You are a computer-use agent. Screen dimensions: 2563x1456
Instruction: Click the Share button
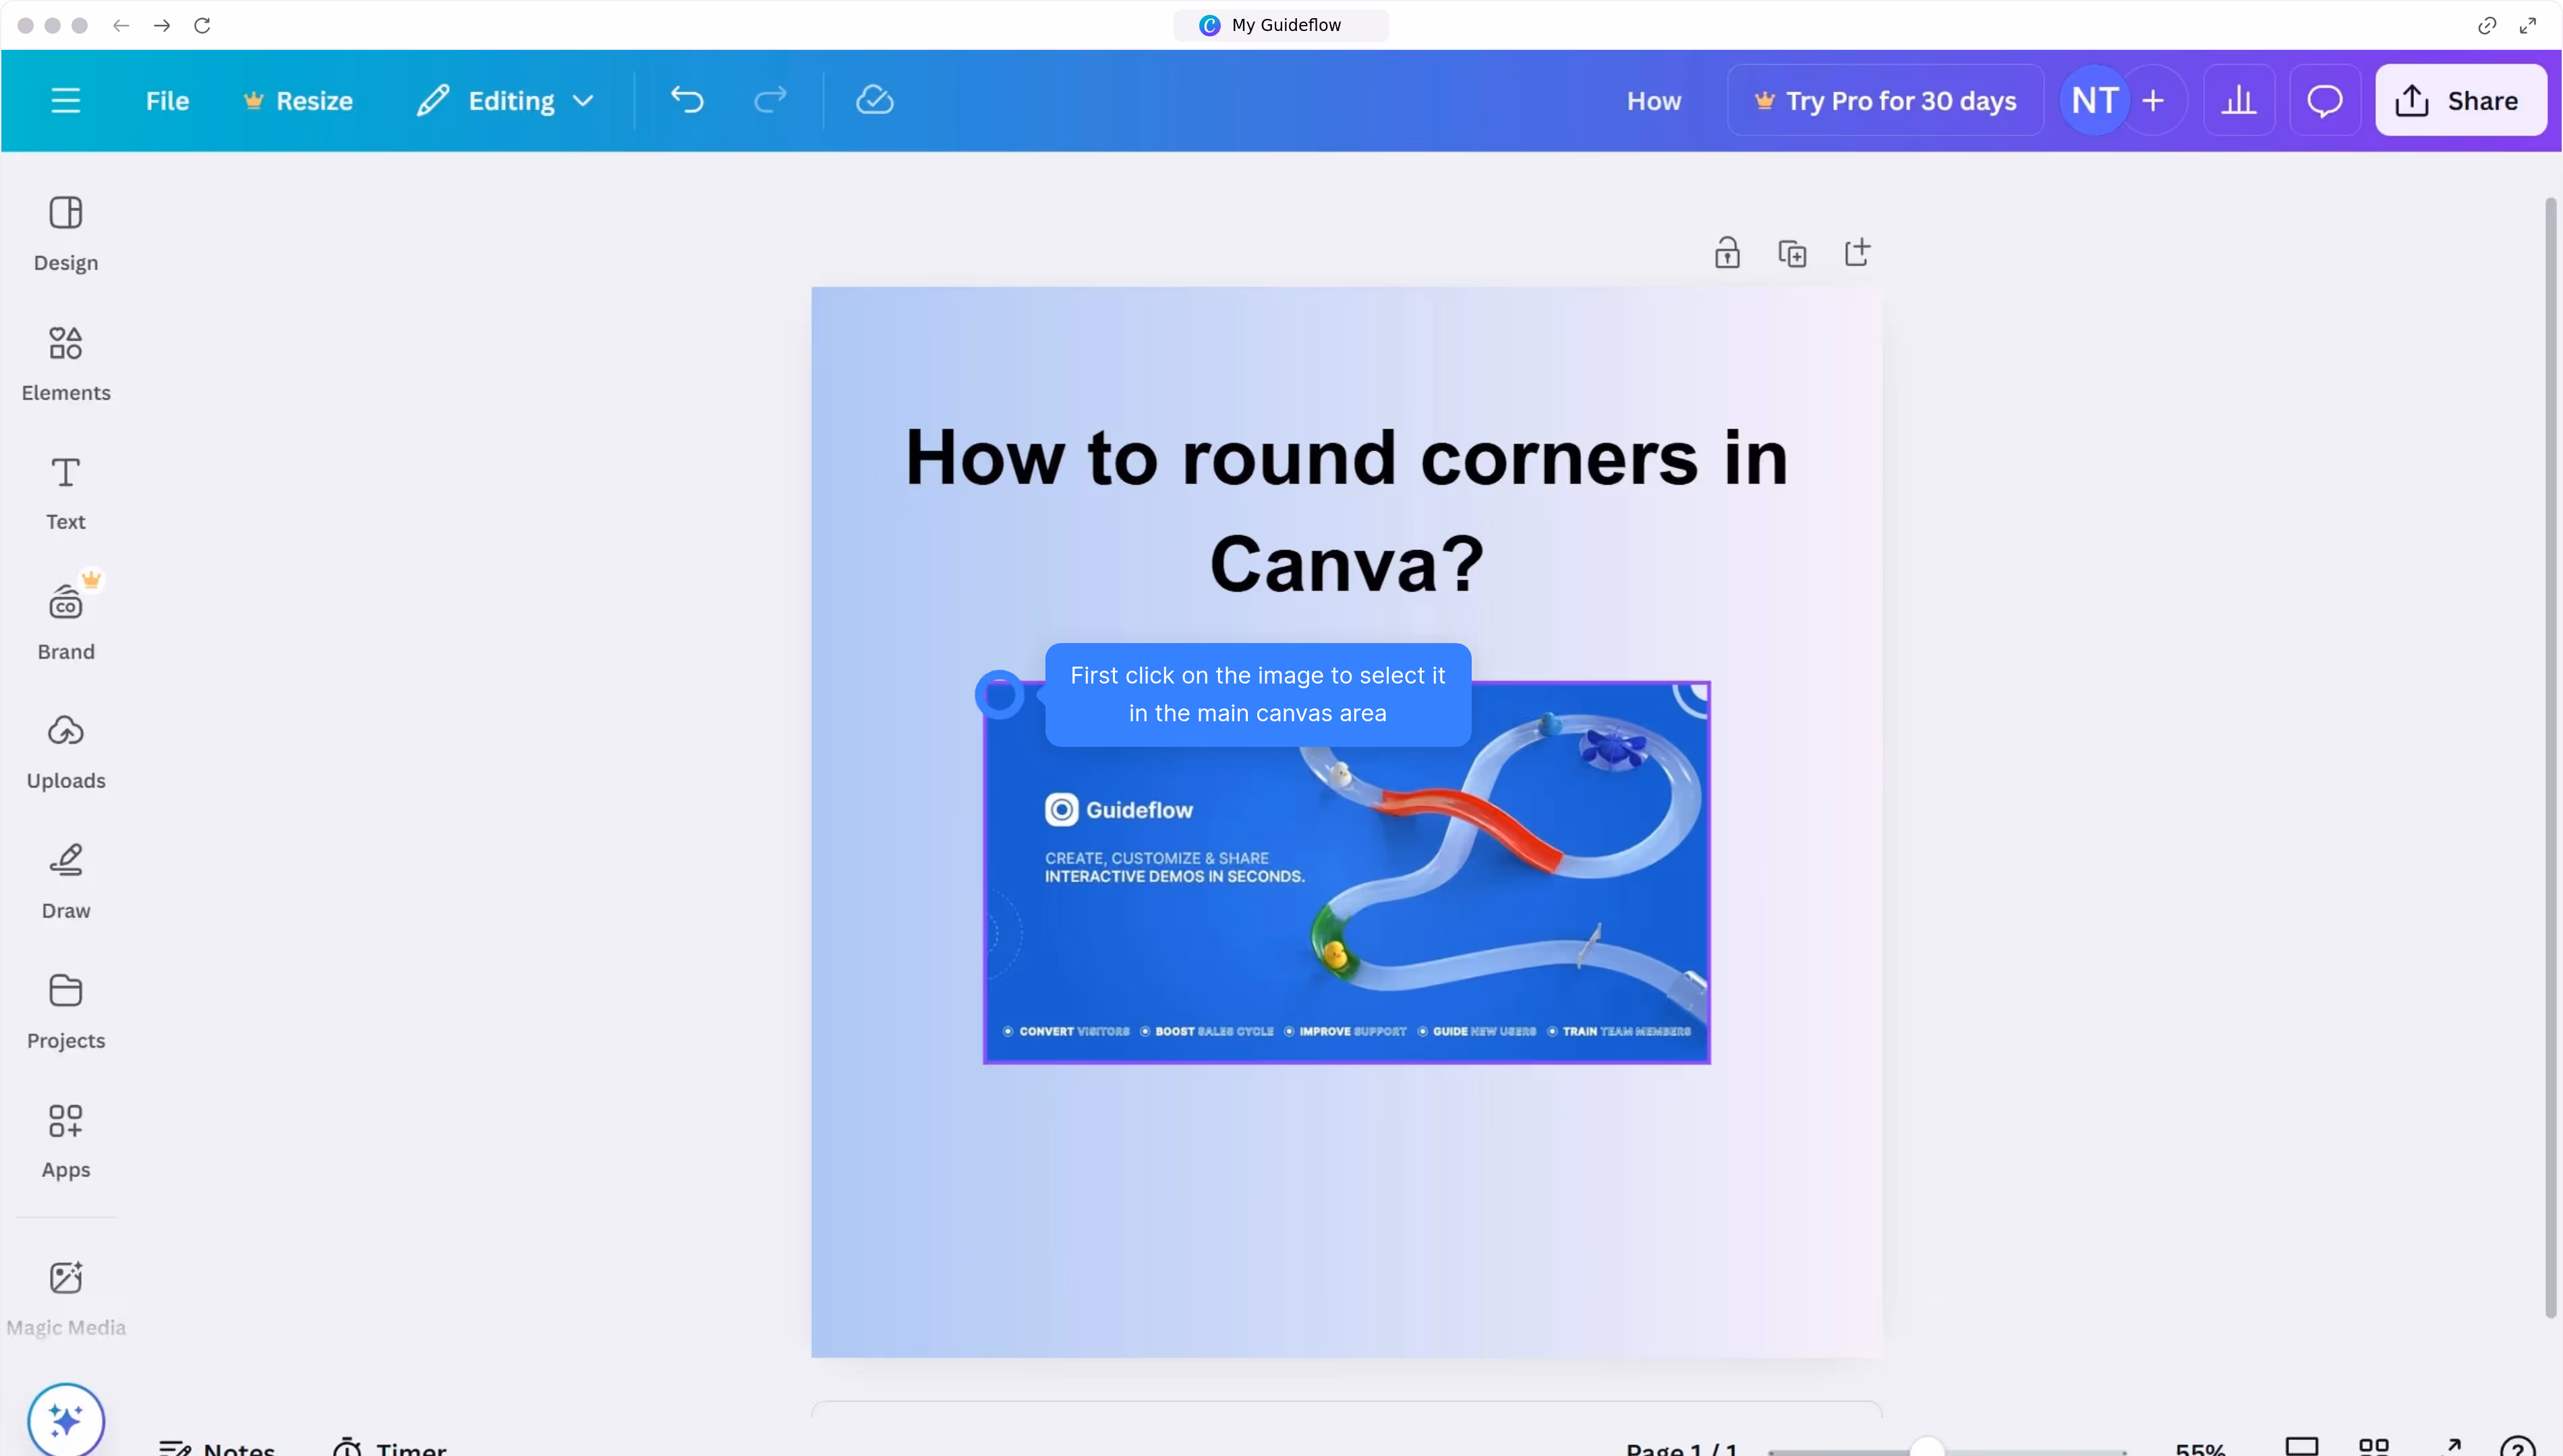point(2460,100)
